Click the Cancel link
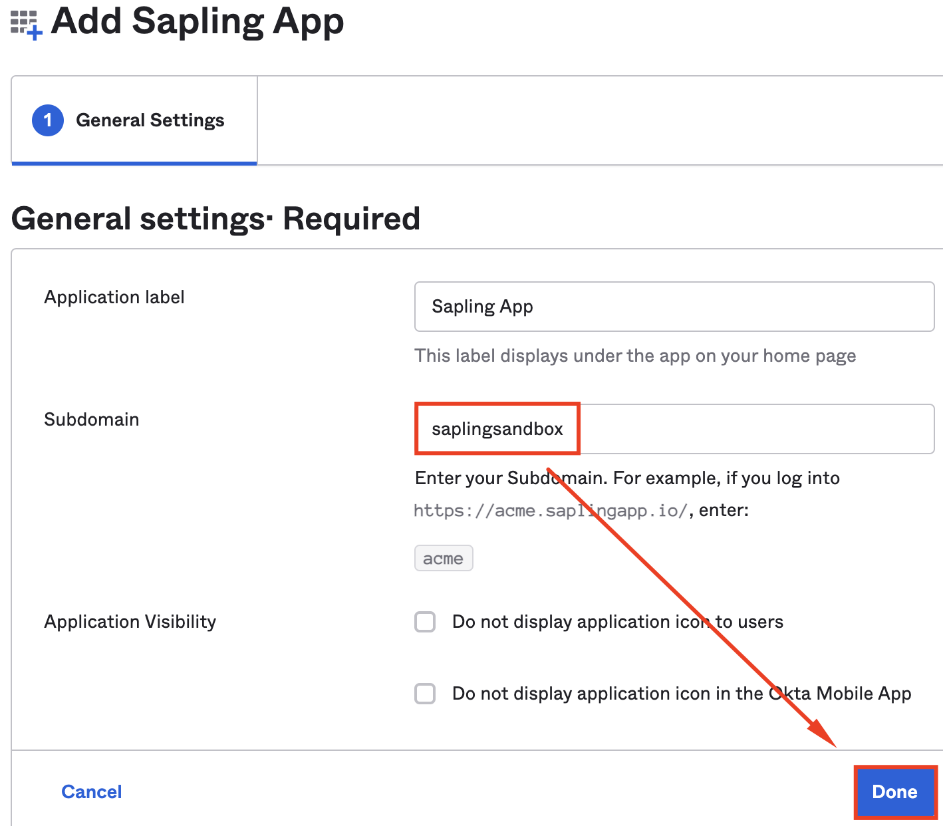 point(91,791)
